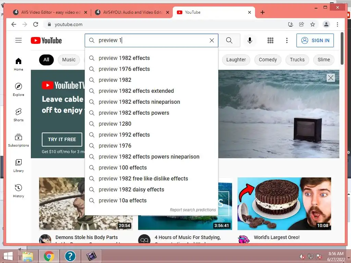The width and height of the screenshot is (351, 263).
Task: Open the video editor taskbar icon
Action: click(91, 256)
